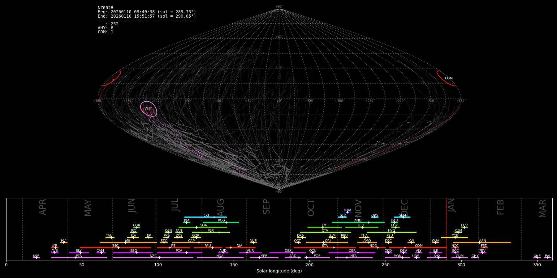Select the NTA shower label in the timeline
This screenshot has height=278, width=557.
(x=354, y=256)
